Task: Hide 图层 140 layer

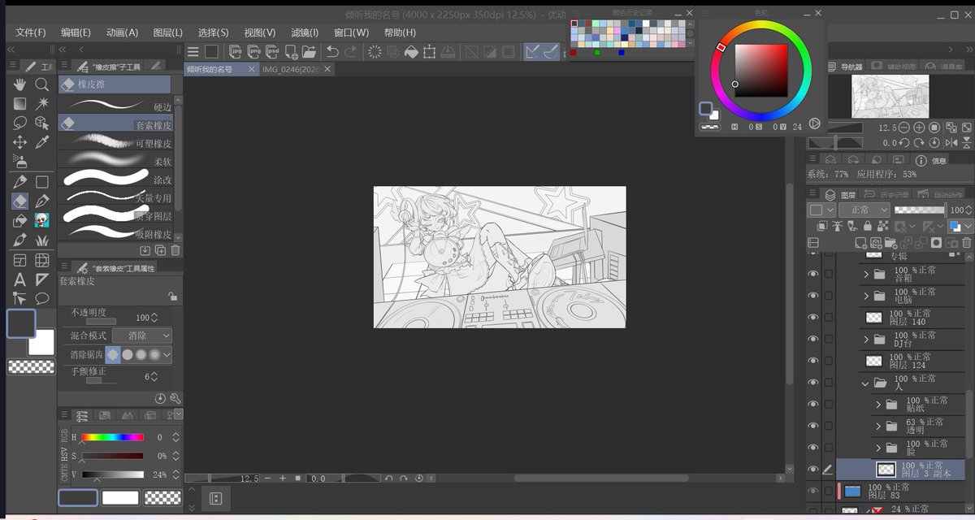Action: (813, 318)
